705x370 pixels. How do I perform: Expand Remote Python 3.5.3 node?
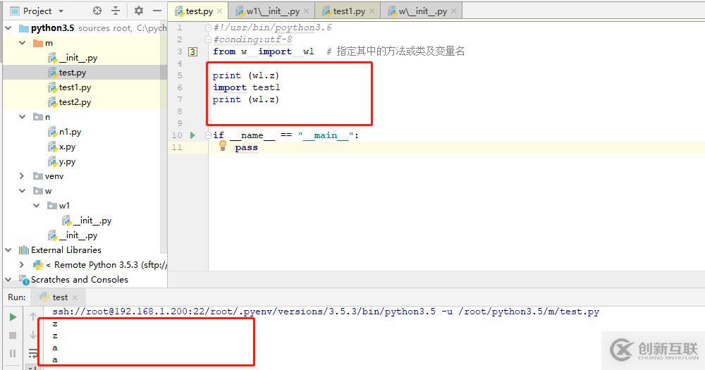tap(22, 265)
